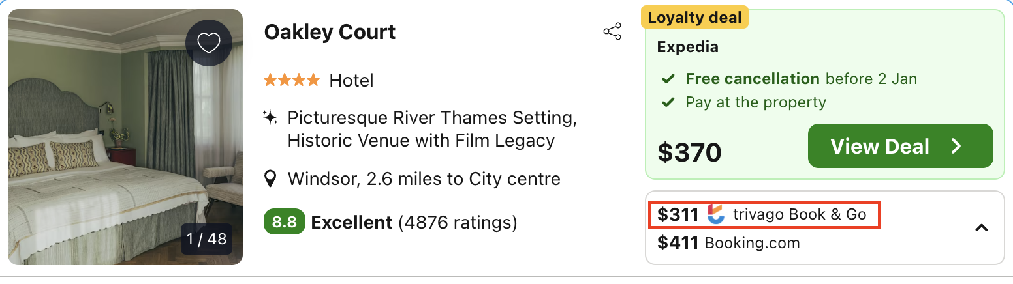Click the 1 / 48 photo counter

[x=206, y=239]
